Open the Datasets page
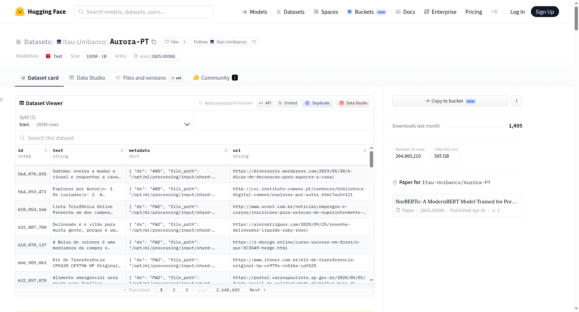The height and width of the screenshot is (312, 579). tap(290, 12)
